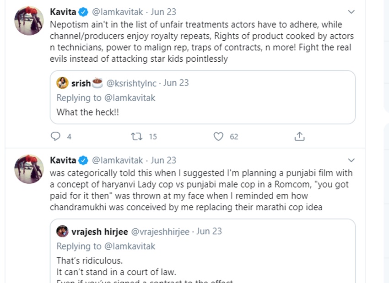Open Kavita's avatar on first tweet
Screen dimensions: 389x283
pos(29,21)
